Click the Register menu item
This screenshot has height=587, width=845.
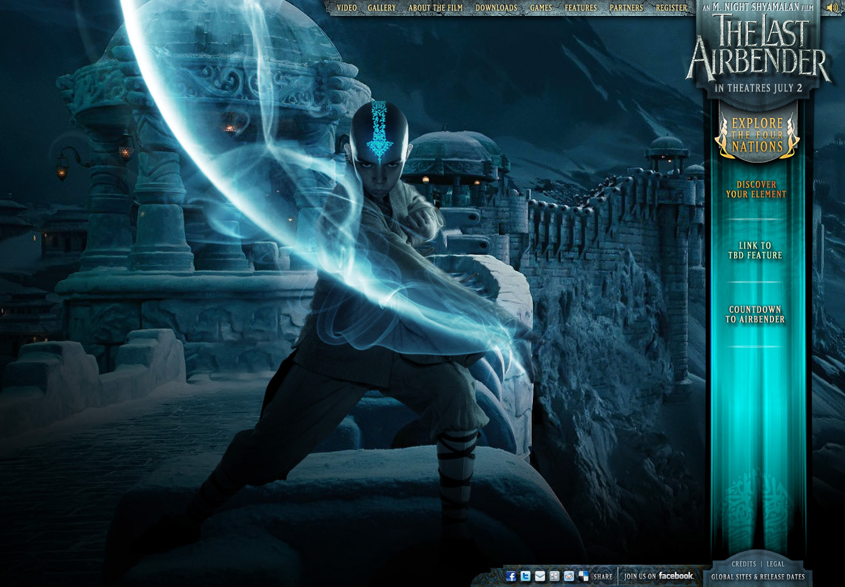click(x=671, y=8)
